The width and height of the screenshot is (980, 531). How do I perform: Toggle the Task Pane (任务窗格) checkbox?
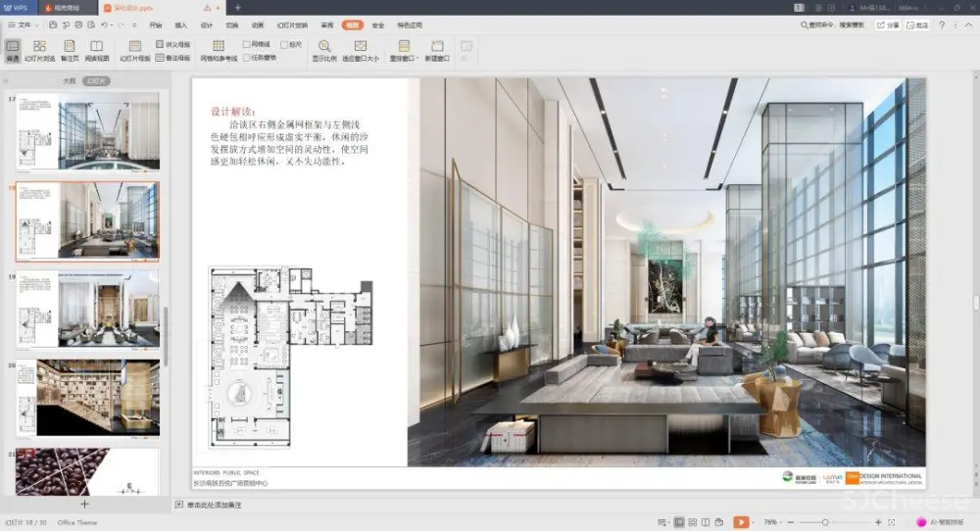(247, 58)
